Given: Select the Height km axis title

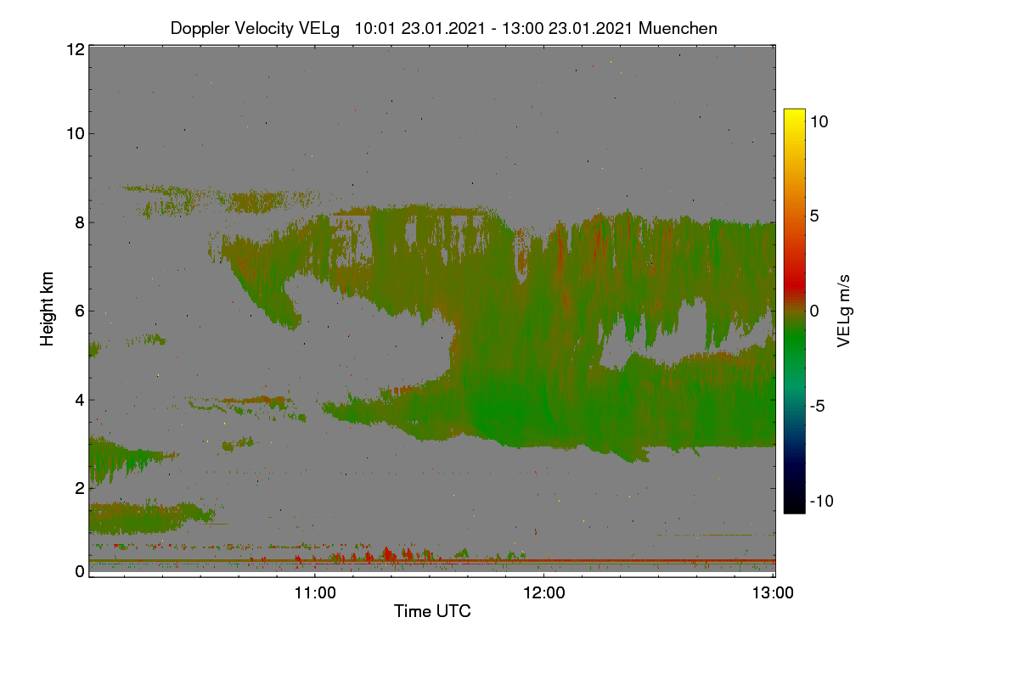Looking at the screenshot, I should click(47, 309).
